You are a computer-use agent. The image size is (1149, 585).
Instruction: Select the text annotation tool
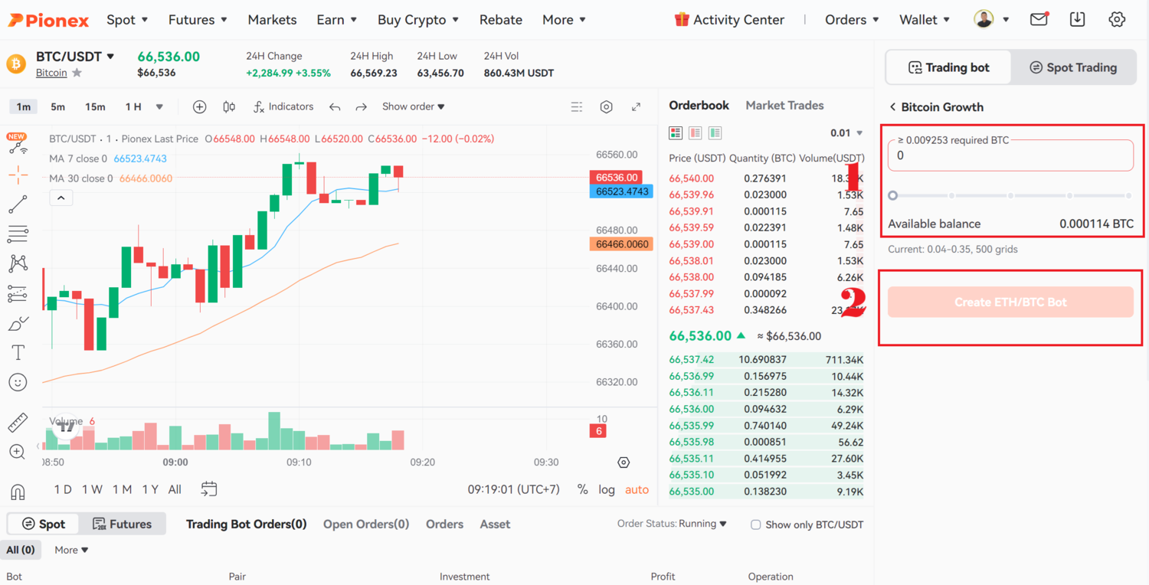pyautogui.click(x=18, y=352)
